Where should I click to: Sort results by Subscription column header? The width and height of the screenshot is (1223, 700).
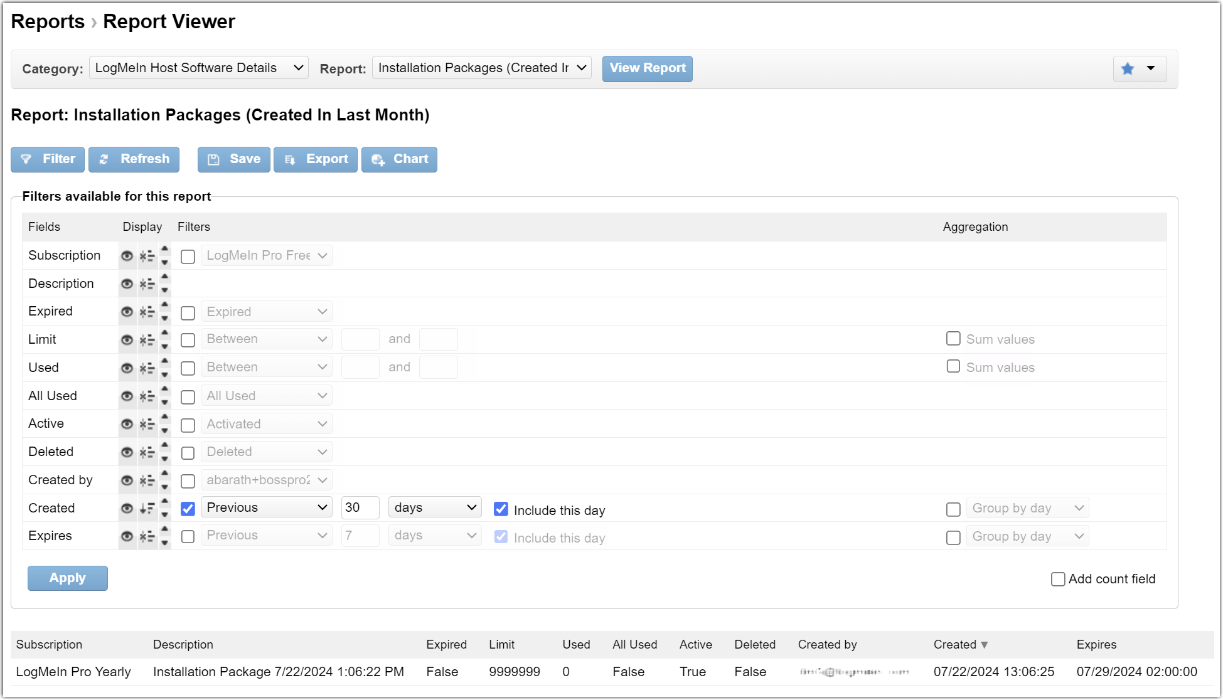click(x=49, y=645)
